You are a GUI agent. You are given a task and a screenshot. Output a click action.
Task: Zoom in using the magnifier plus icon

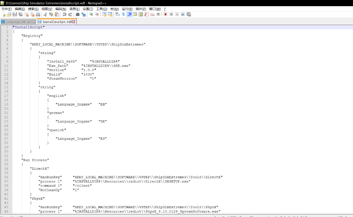tap(91, 14)
